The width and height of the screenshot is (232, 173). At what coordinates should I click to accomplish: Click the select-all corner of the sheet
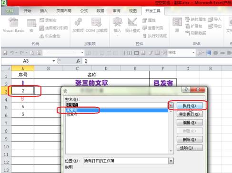click(x=6, y=68)
